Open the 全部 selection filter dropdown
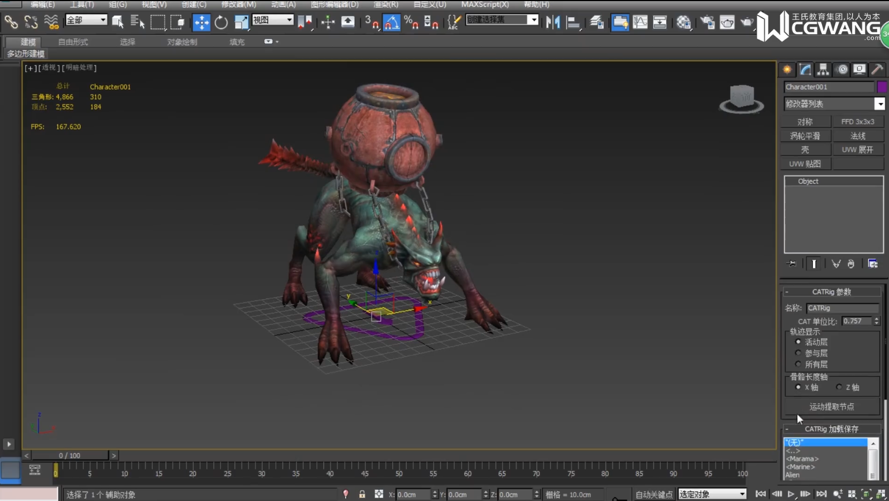The height and width of the screenshot is (501, 889). coord(86,20)
